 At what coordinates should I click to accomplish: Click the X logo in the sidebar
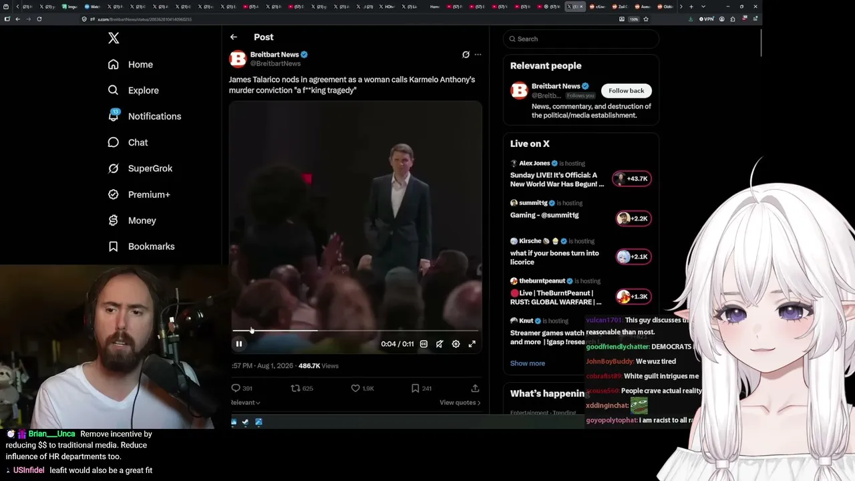[x=114, y=38]
